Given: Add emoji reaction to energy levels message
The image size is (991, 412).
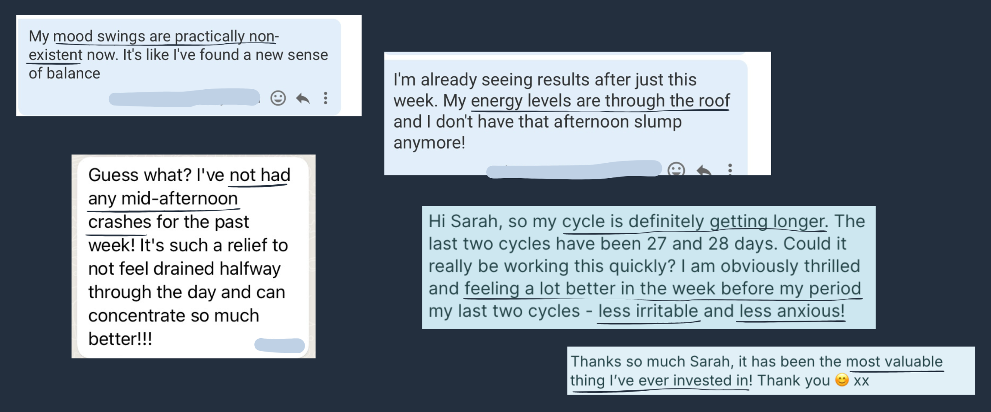Looking at the screenshot, I should 676,169.
